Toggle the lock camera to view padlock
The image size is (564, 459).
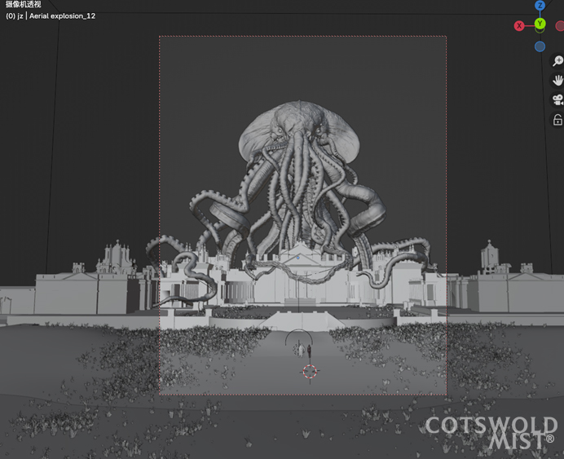(557, 120)
